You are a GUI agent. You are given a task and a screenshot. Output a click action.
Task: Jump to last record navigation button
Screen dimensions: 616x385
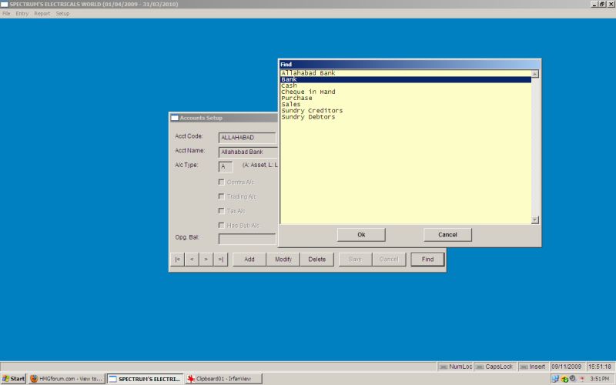tap(220, 259)
